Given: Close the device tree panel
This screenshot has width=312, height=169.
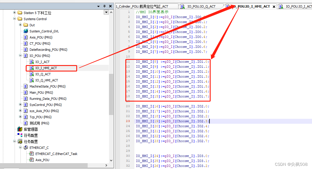Looking at the screenshot, I should coord(110,6).
